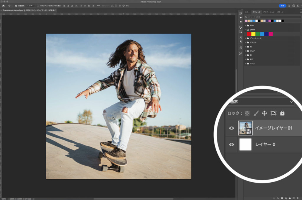Viewport: 302px width, 200px height.
Task: Click the fx layer style button
Action: 278,198
